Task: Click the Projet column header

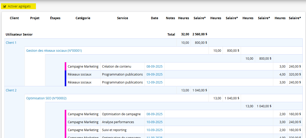Action: [x=35, y=18]
